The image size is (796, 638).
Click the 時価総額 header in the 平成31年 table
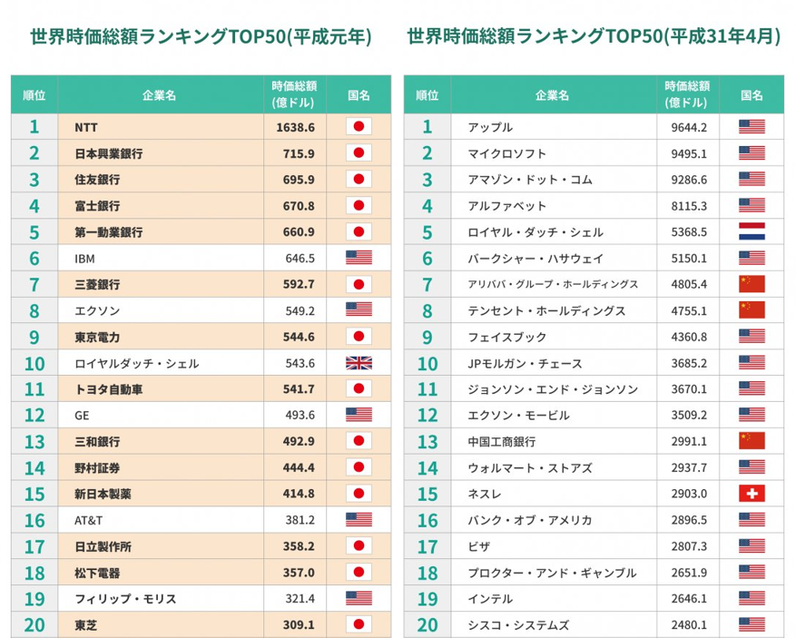[x=687, y=94]
